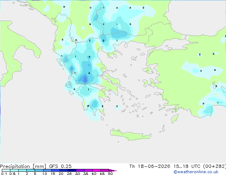
Task: Click the 20–25 mm legend swatch
Action: tap(63, 170)
